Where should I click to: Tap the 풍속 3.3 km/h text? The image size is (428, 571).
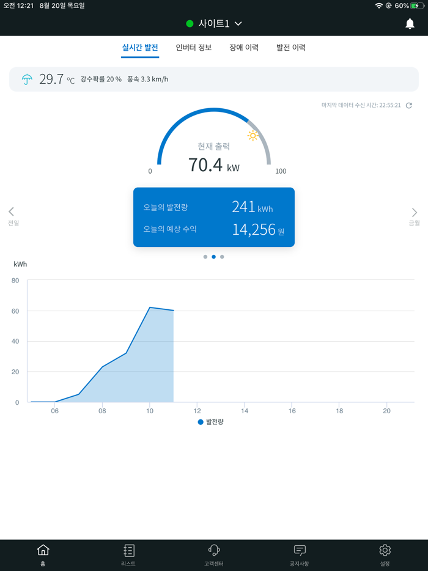coord(147,79)
